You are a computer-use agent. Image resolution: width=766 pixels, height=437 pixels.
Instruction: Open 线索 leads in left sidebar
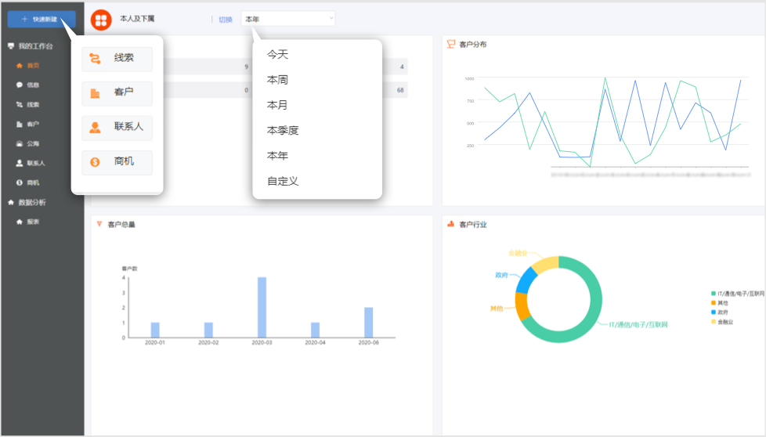point(33,104)
